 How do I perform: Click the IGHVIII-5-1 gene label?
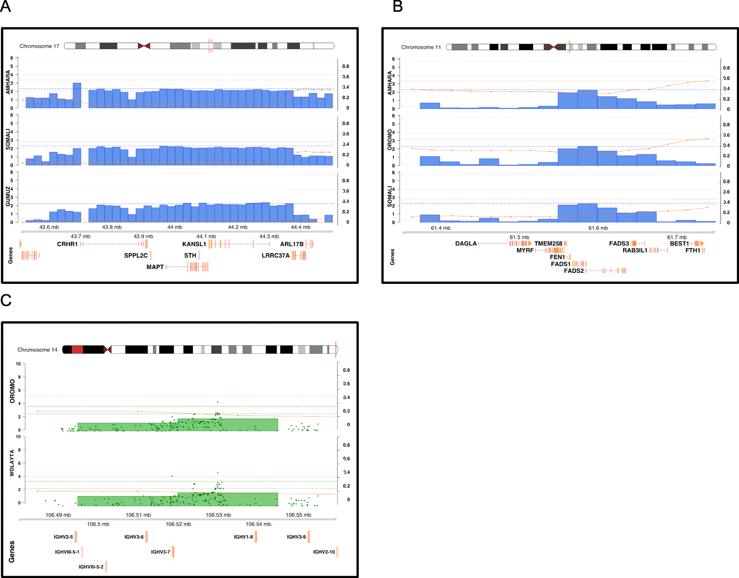pyautogui.click(x=67, y=552)
